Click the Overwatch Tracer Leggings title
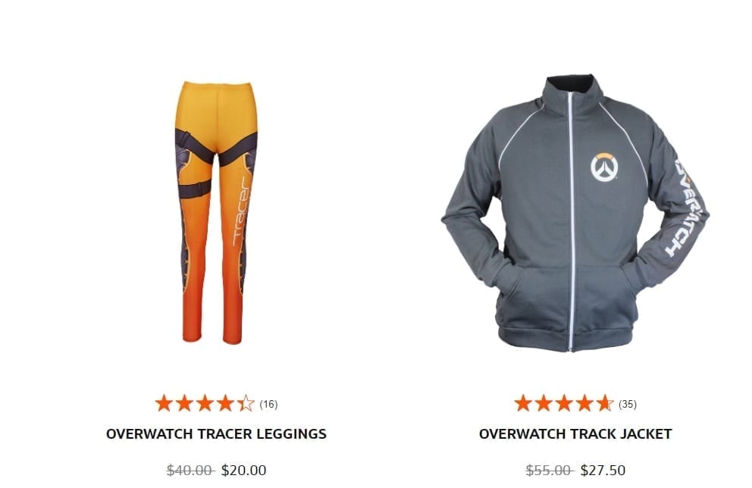The image size is (752, 488). (x=216, y=434)
